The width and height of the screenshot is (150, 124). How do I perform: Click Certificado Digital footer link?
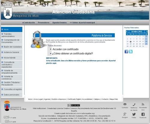pos(74,99)
